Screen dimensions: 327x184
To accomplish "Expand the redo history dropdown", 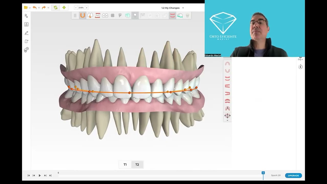I will [48, 8].
